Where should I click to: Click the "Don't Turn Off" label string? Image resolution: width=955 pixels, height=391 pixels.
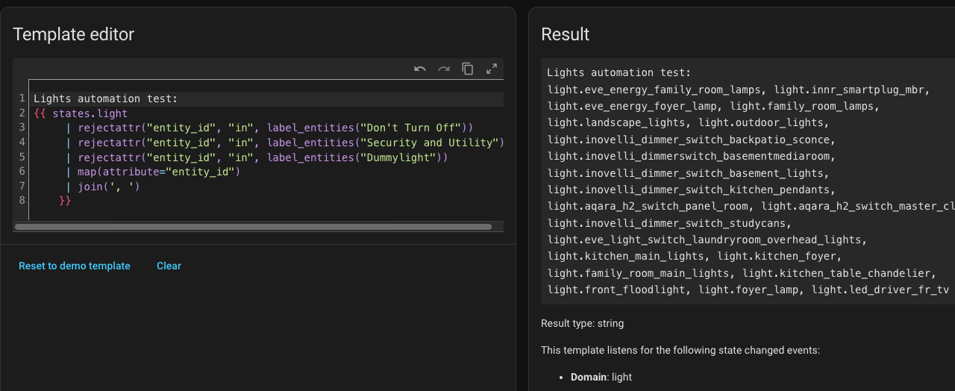click(x=413, y=128)
